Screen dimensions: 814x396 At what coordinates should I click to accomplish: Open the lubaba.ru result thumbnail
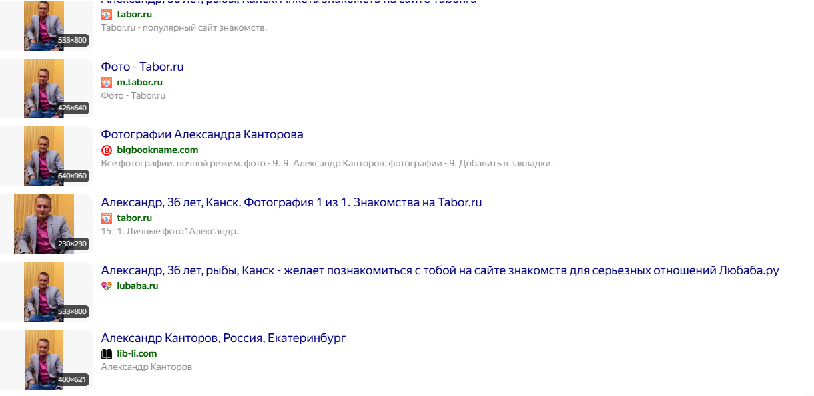[x=44, y=292]
